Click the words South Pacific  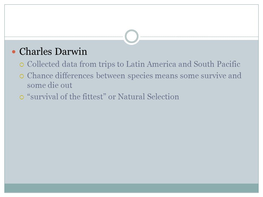click(217, 64)
